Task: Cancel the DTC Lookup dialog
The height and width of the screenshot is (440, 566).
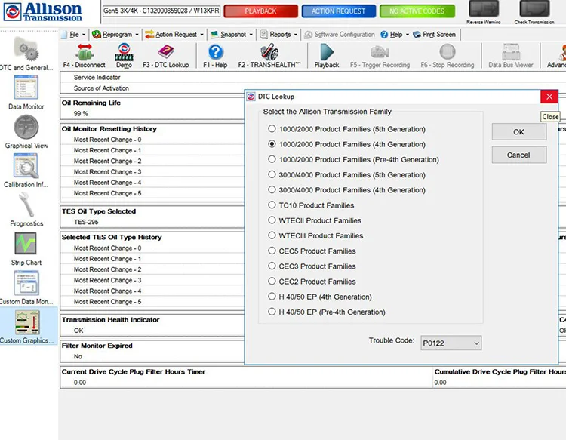Action: [518, 155]
